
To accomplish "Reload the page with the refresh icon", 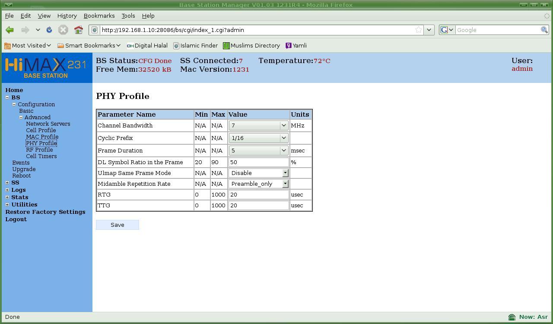I will pos(49,30).
